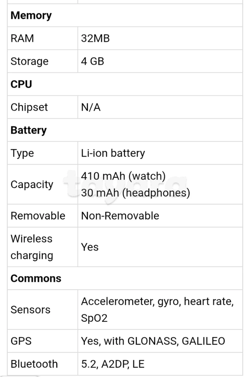The height and width of the screenshot is (377, 250).
Task: Click the Yes wireless charging value
Action: (90, 247)
